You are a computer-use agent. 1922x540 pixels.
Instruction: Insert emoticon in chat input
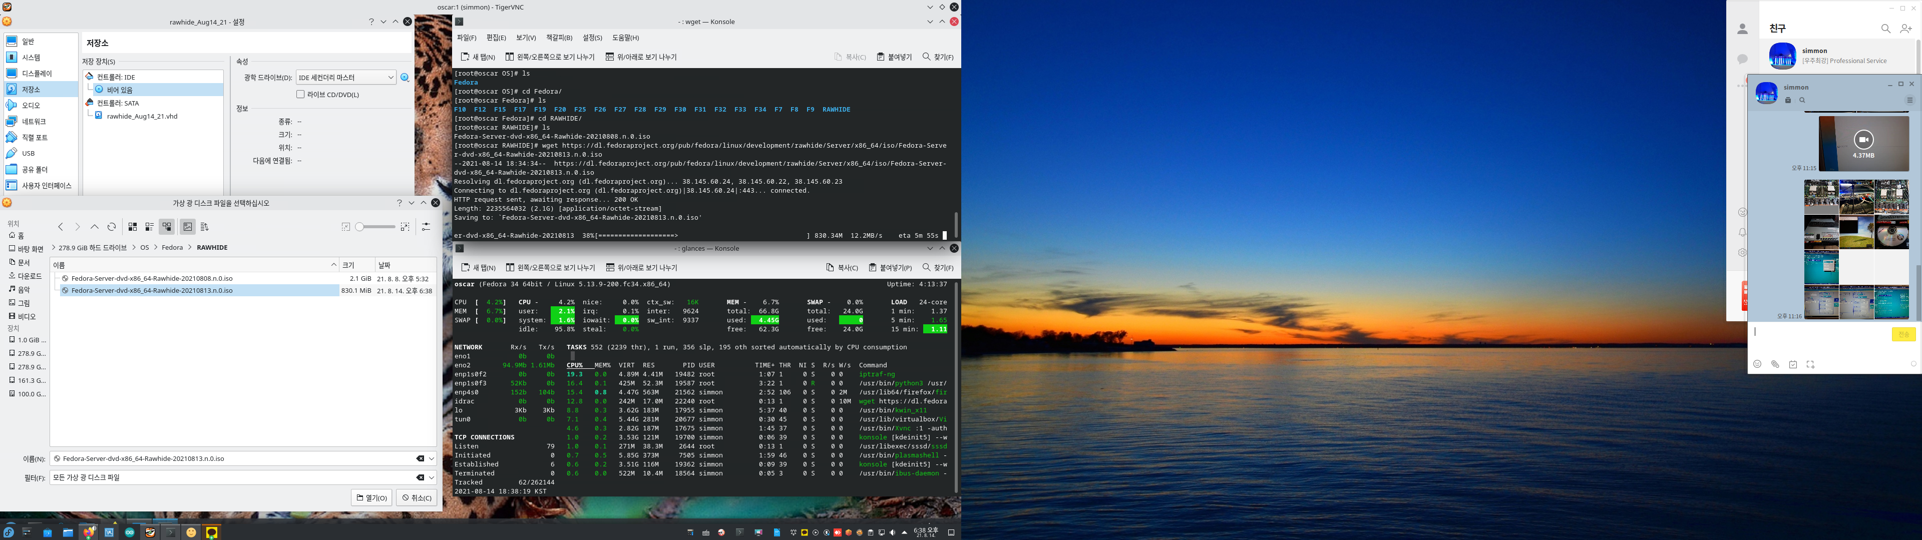[x=1757, y=364]
